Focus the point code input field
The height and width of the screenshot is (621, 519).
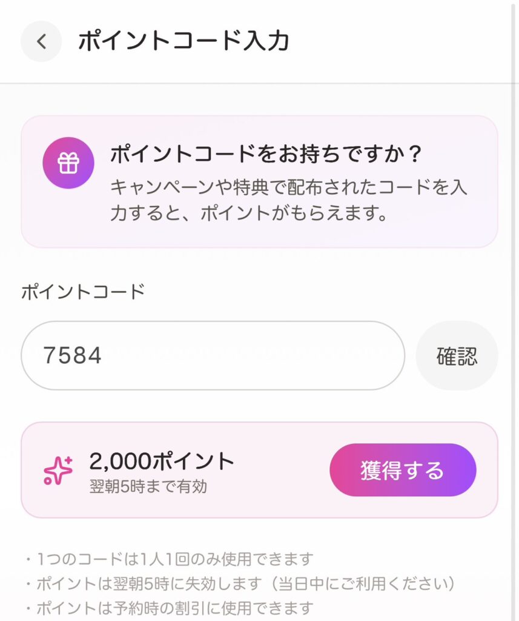click(212, 355)
